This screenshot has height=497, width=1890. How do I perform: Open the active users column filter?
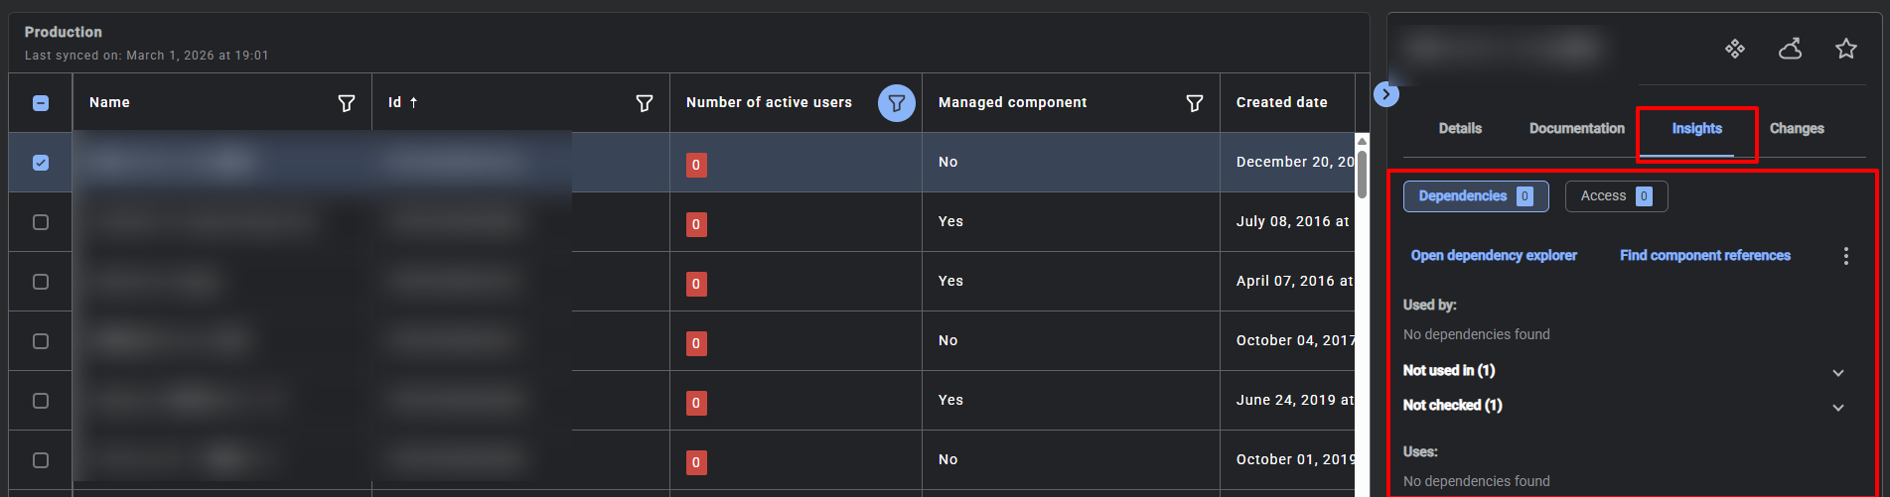click(x=896, y=103)
